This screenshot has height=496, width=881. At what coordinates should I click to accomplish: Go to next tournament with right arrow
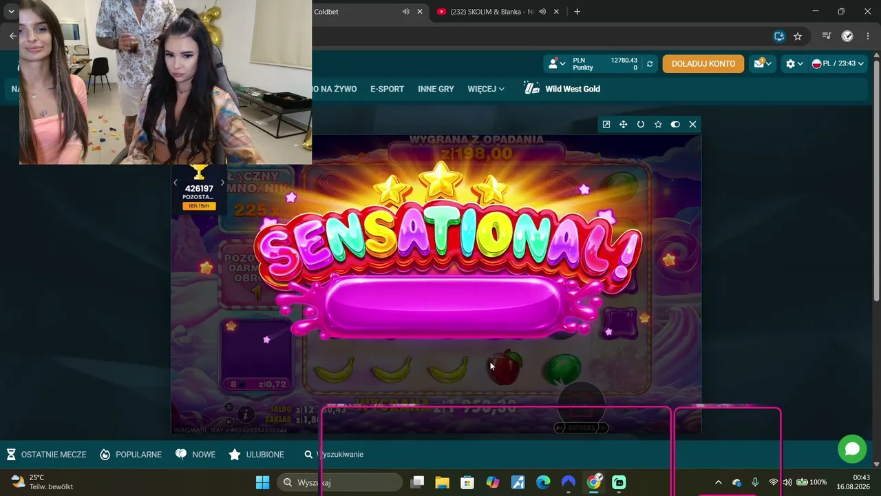(x=222, y=183)
